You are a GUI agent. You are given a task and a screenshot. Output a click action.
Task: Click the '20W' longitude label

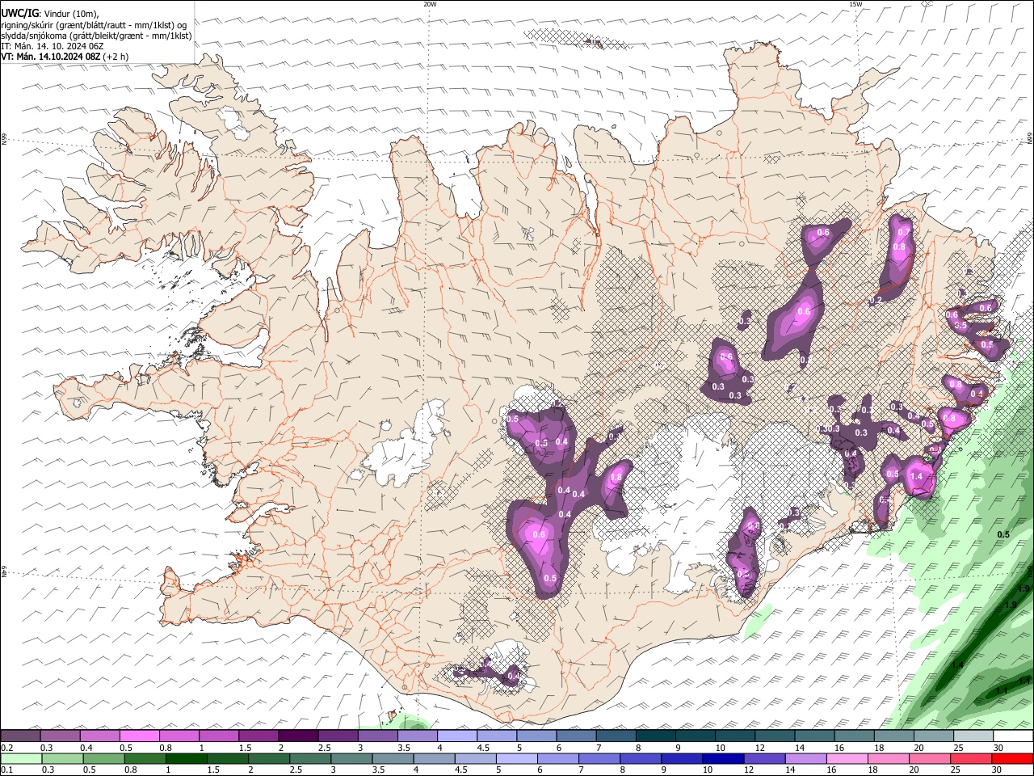point(430,4)
